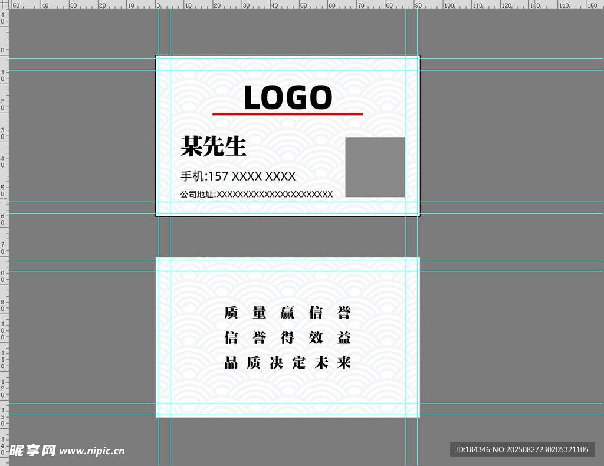Image resolution: width=604 pixels, height=466 pixels.
Task: Click the 0 mark on the horizontal ruler
Action: click(159, 5)
